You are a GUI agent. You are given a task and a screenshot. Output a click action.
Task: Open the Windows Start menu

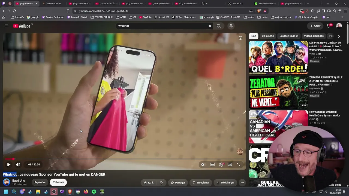pyautogui.click(x=6, y=192)
